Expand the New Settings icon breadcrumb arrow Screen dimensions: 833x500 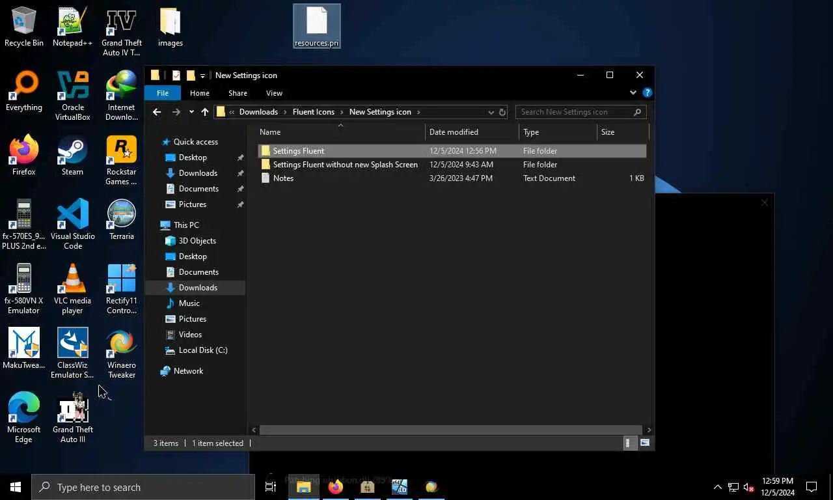(418, 112)
